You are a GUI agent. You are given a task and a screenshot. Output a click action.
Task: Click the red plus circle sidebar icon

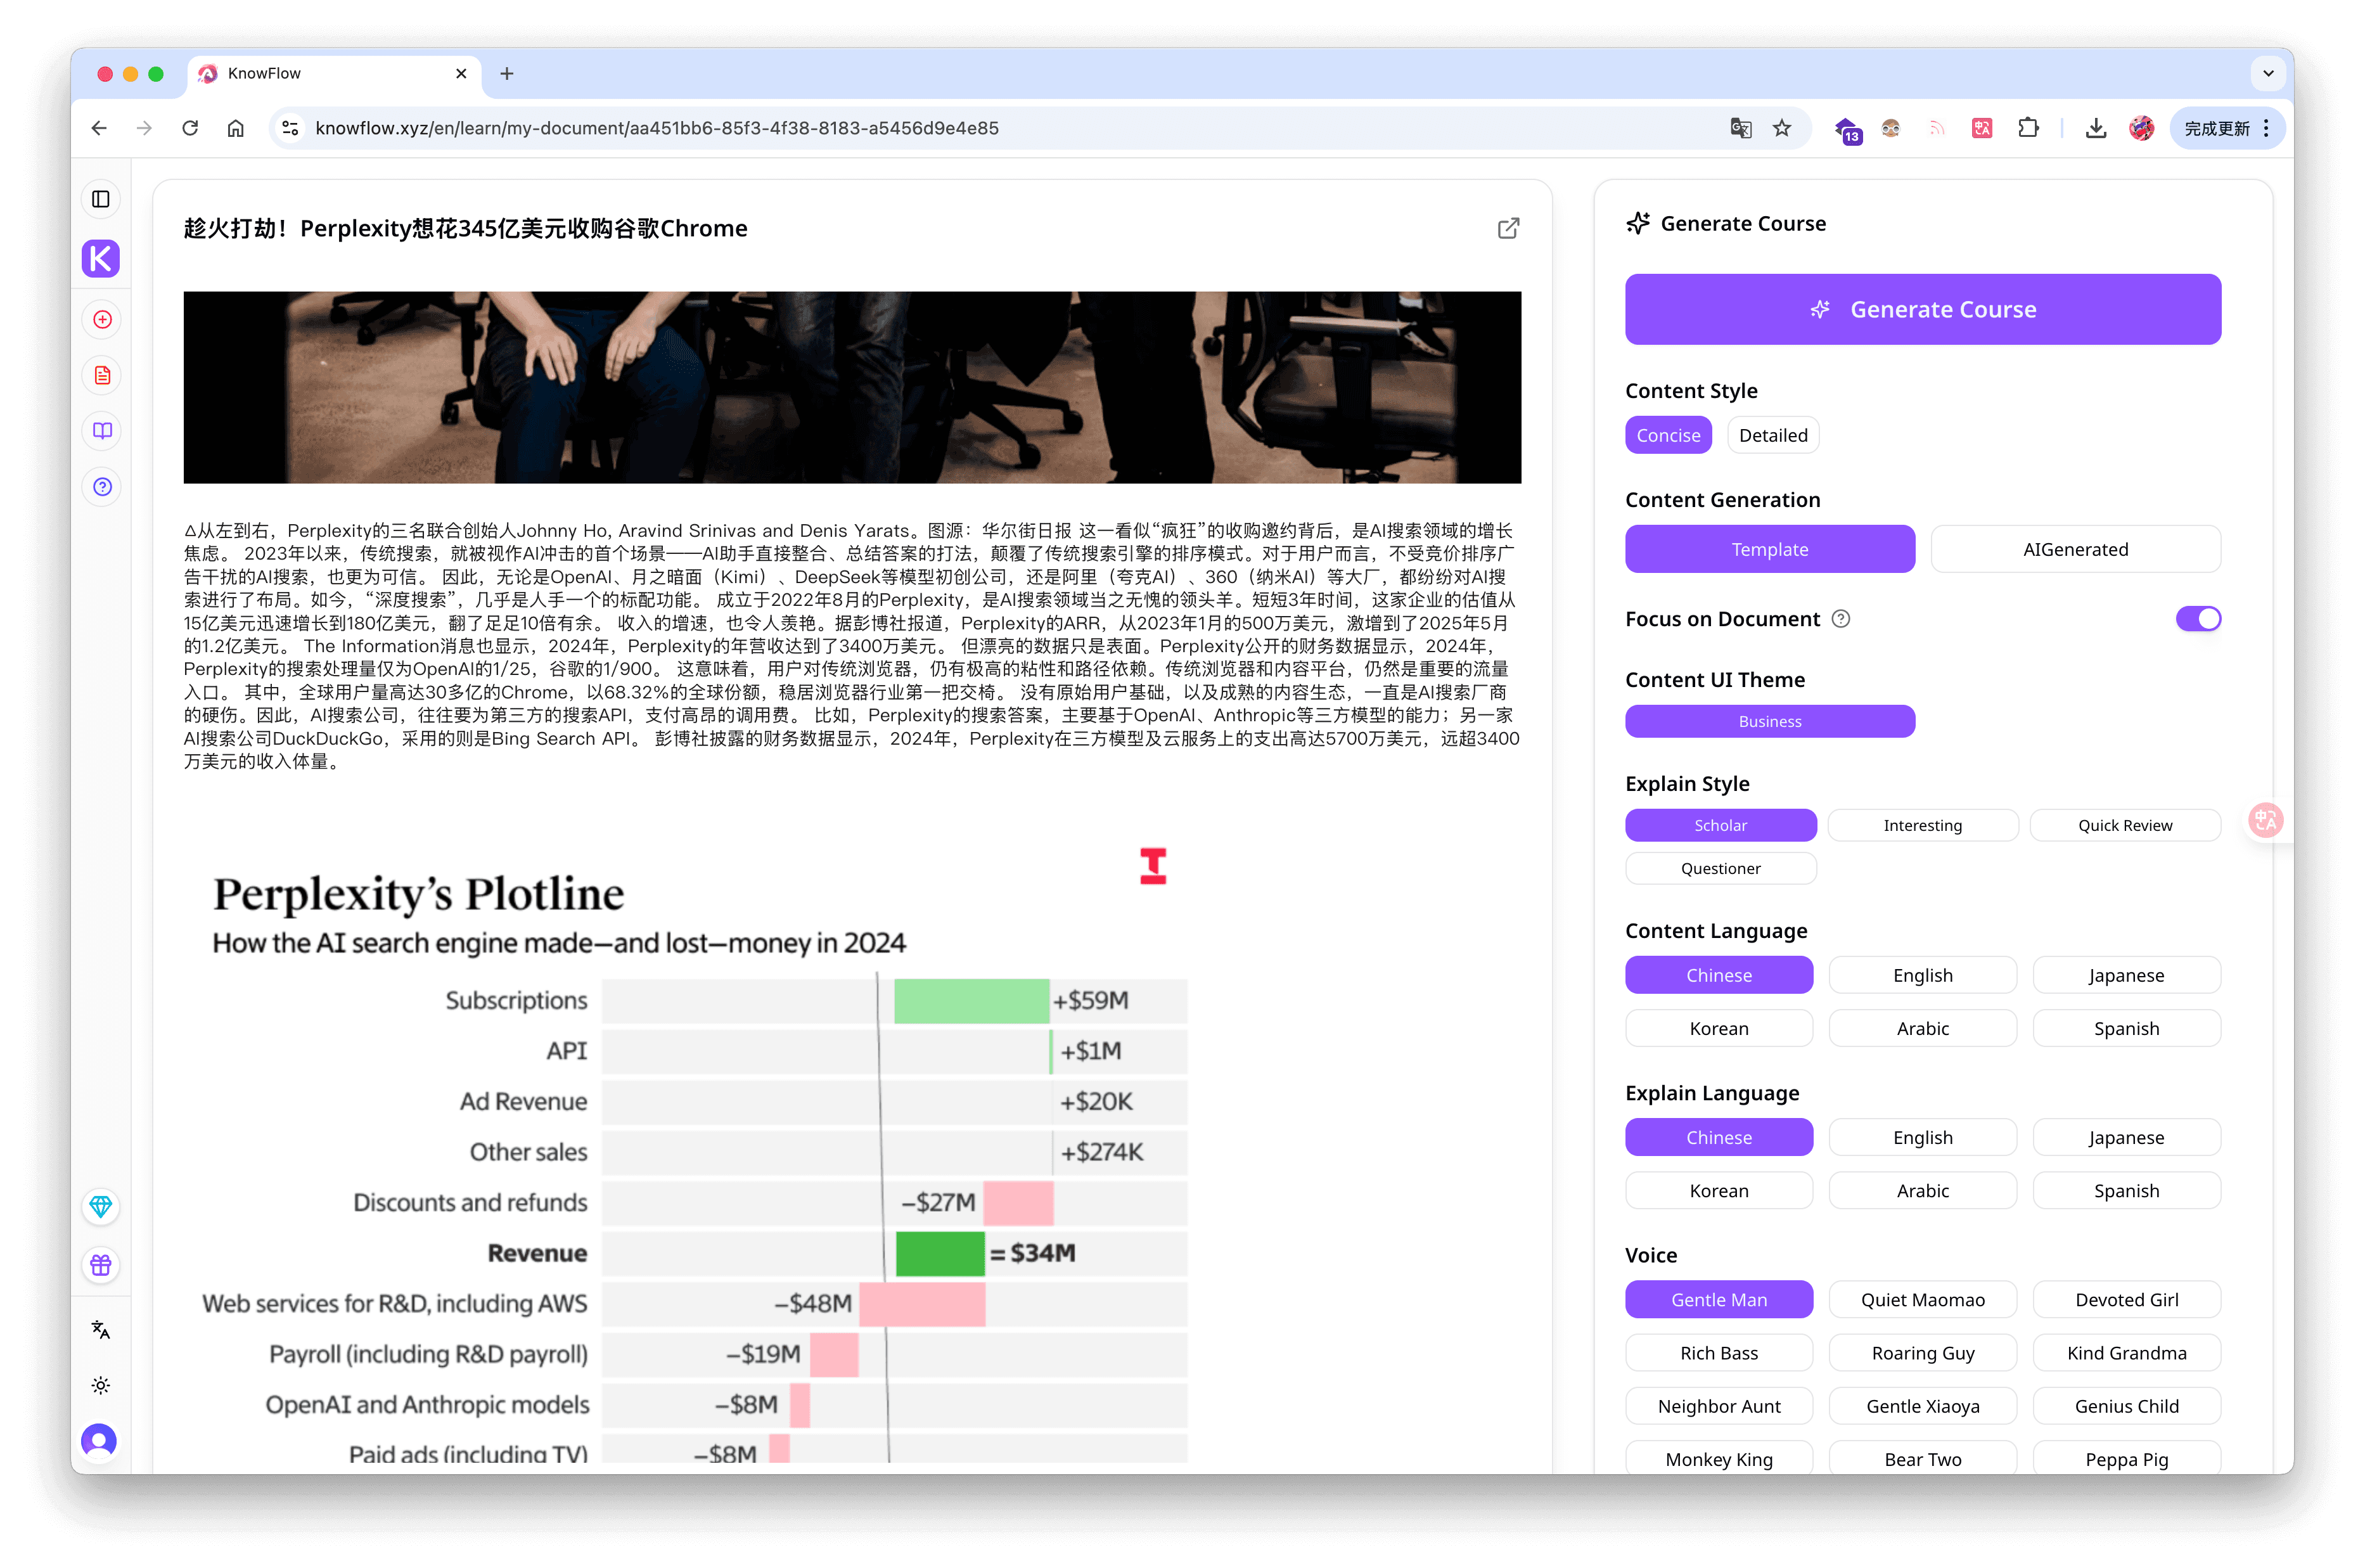[102, 320]
